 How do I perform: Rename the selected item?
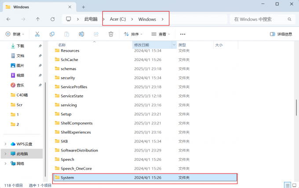(x=81, y=34)
